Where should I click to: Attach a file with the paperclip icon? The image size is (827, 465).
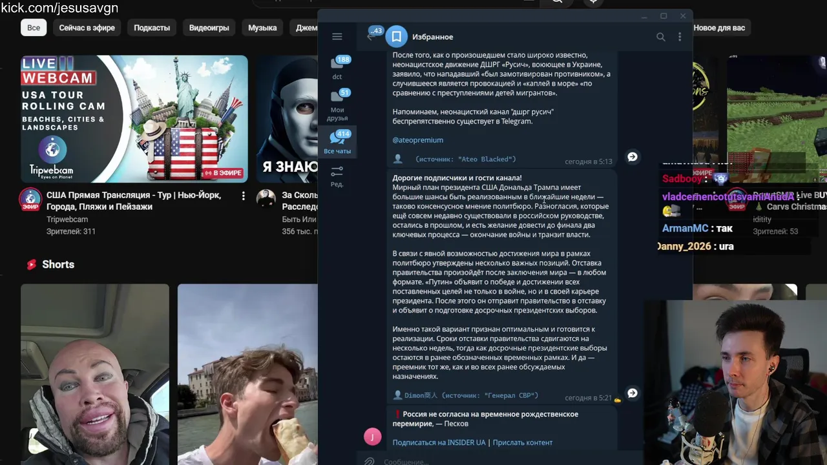(x=369, y=461)
